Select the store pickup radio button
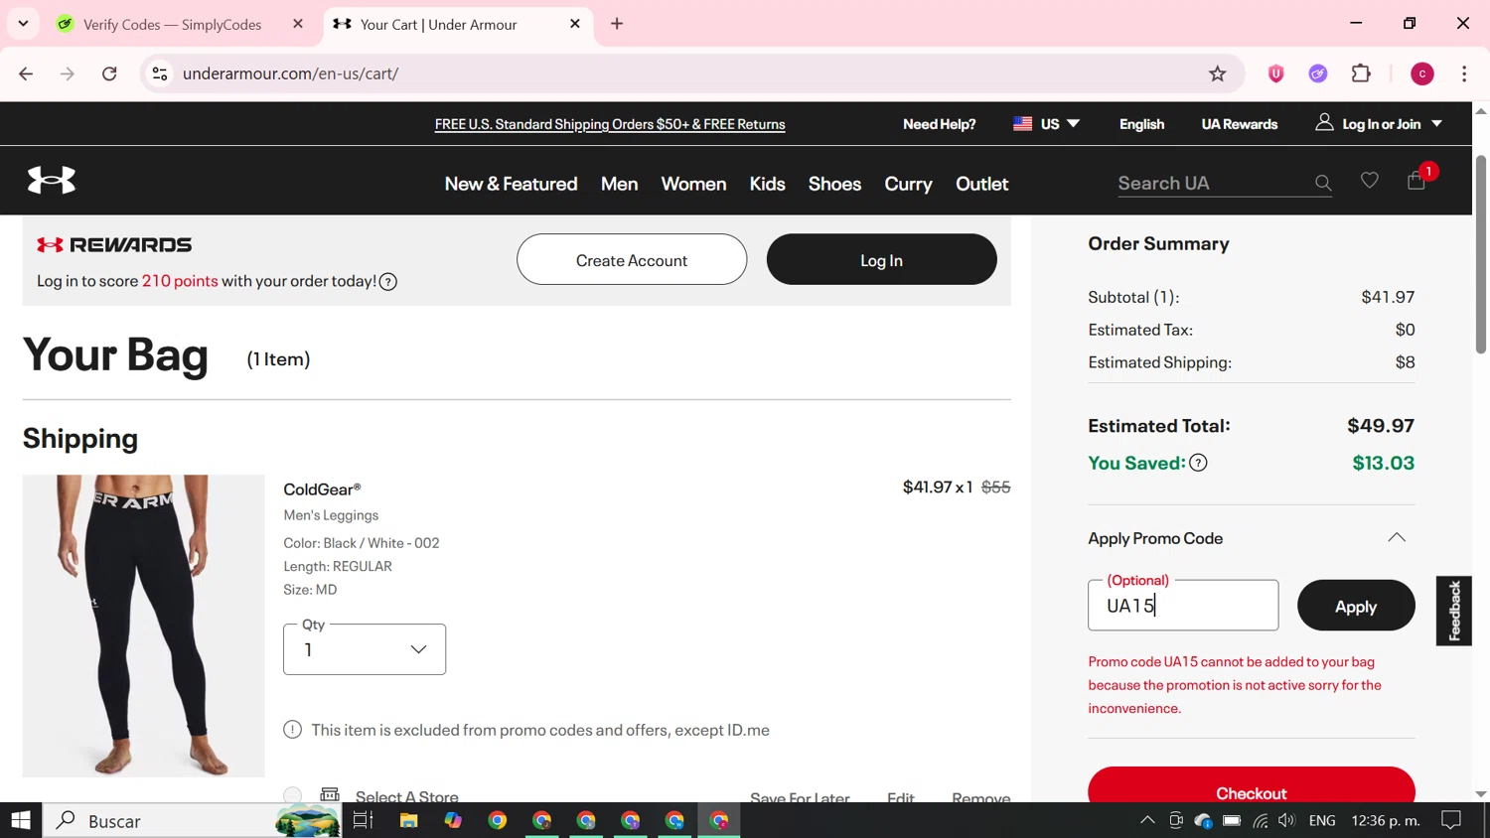1490x838 pixels. tap(292, 795)
